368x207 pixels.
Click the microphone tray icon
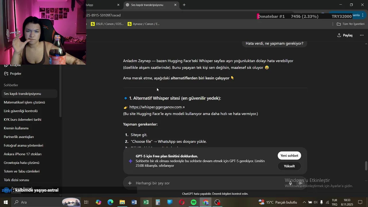point(321,202)
